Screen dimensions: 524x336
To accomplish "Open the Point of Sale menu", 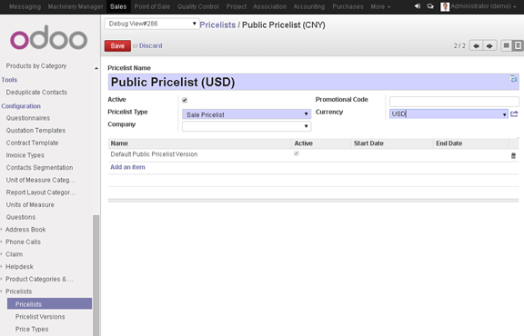I will pyautogui.click(x=152, y=6).
